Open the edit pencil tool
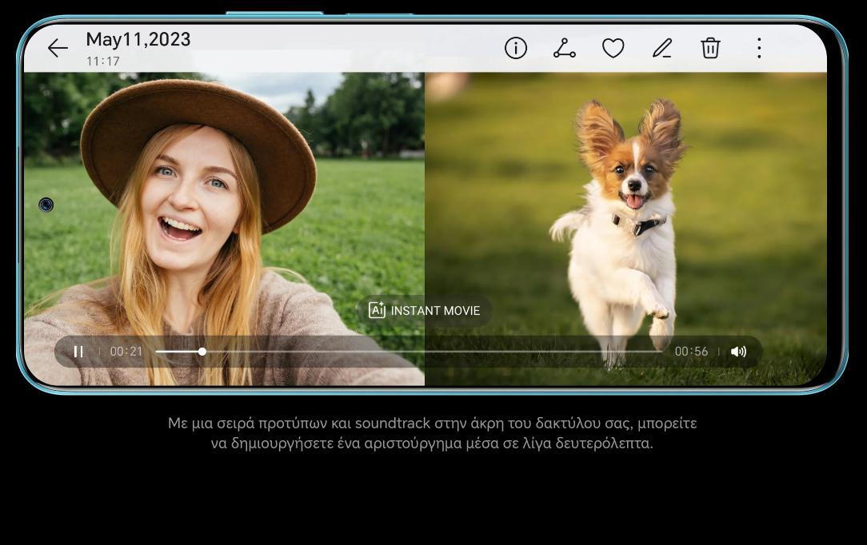Image resolution: width=867 pixels, height=545 pixels. tap(662, 48)
